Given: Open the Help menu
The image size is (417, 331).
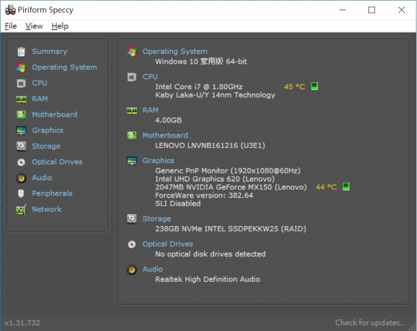Looking at the screenshot, I should pos(60,26).
